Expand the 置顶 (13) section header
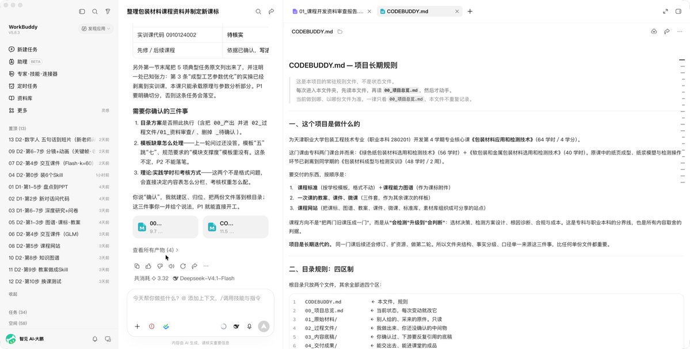The width and height of the screenshot is (690, 349). click(17, 129)
